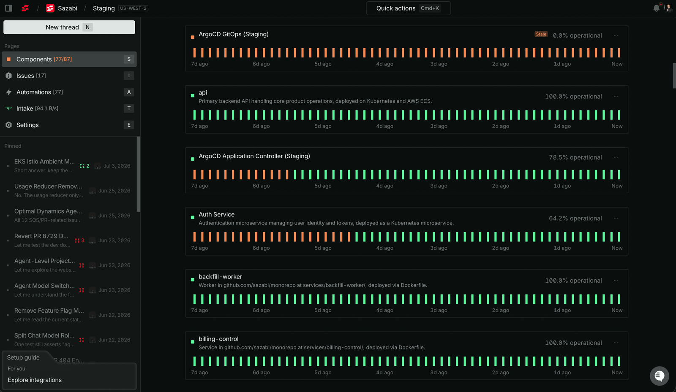Screen dimensions: 676x392
Task: Open pinned thread Remove Feature Flag M...
Action: point(68,315)
